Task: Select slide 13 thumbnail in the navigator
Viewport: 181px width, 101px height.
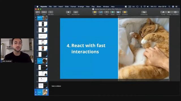Action: 42,18
